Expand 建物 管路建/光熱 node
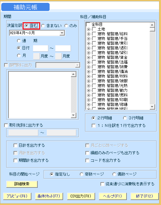Screen dimensions: 161x205 [89, 86]
